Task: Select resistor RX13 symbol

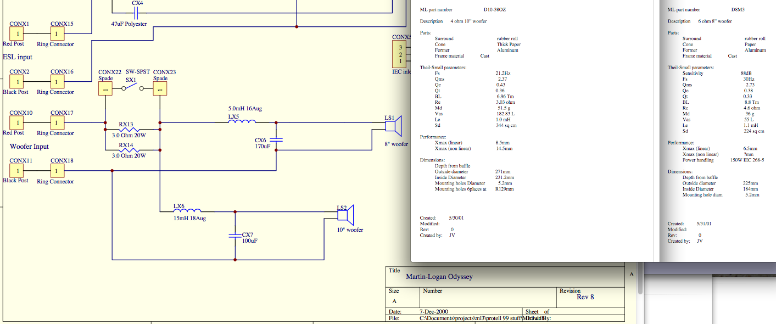Action: click(x=130, y=129)
